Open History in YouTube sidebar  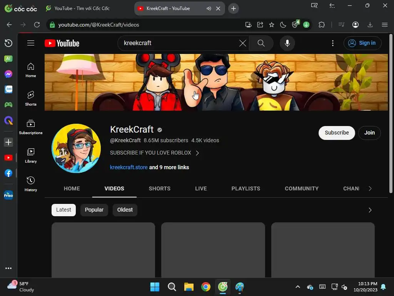pyautogui.click(x=31, y=184)
